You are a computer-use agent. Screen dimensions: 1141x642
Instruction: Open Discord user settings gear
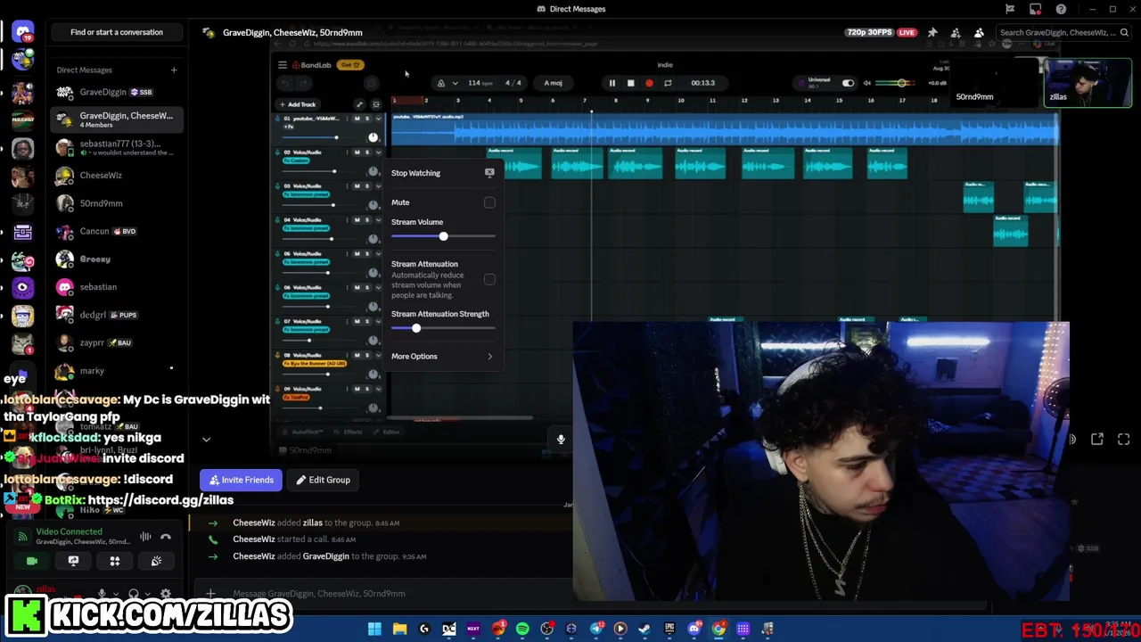(165, 594)
